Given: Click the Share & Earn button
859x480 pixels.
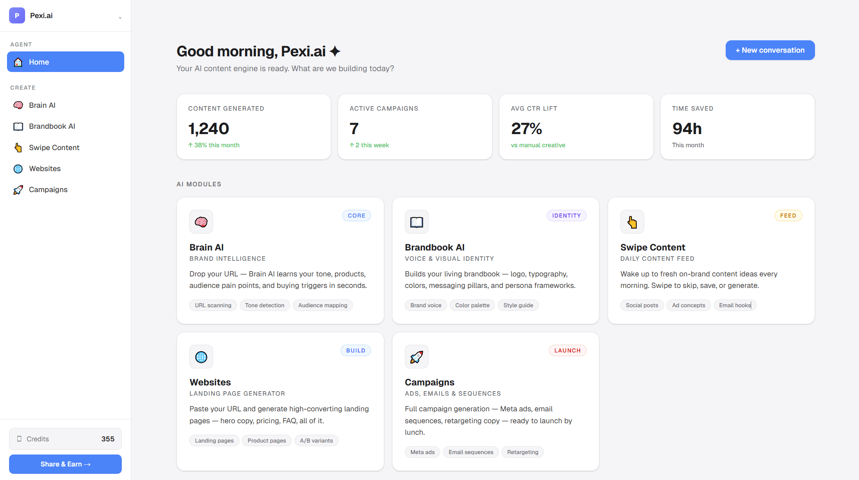Looking at the screenshot, I should 65,464.
